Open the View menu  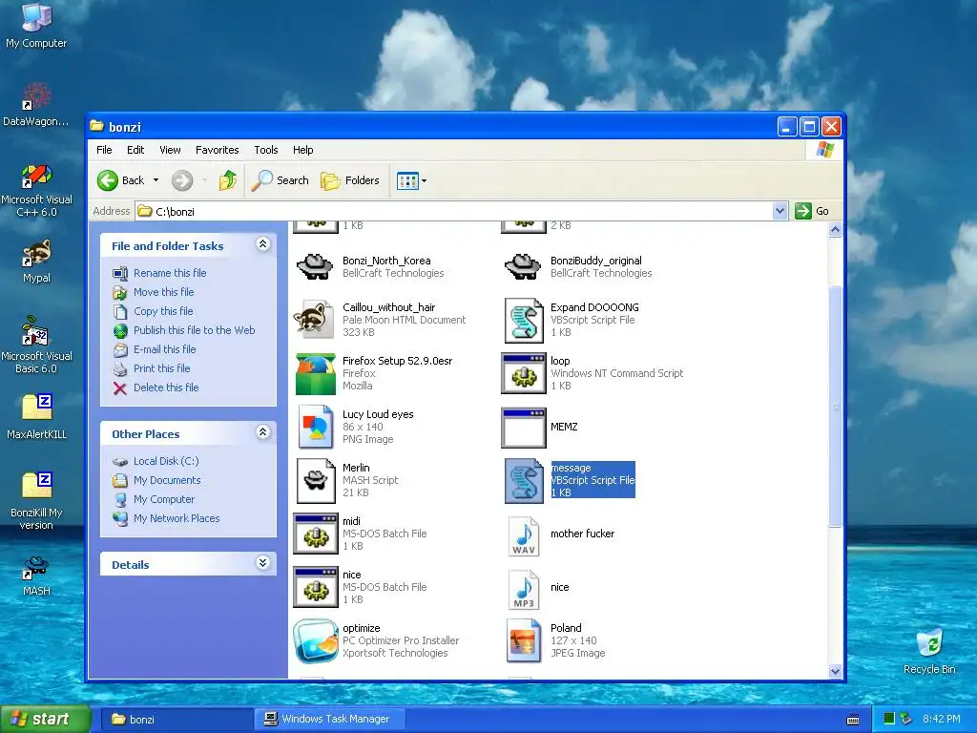pos(170,150)
